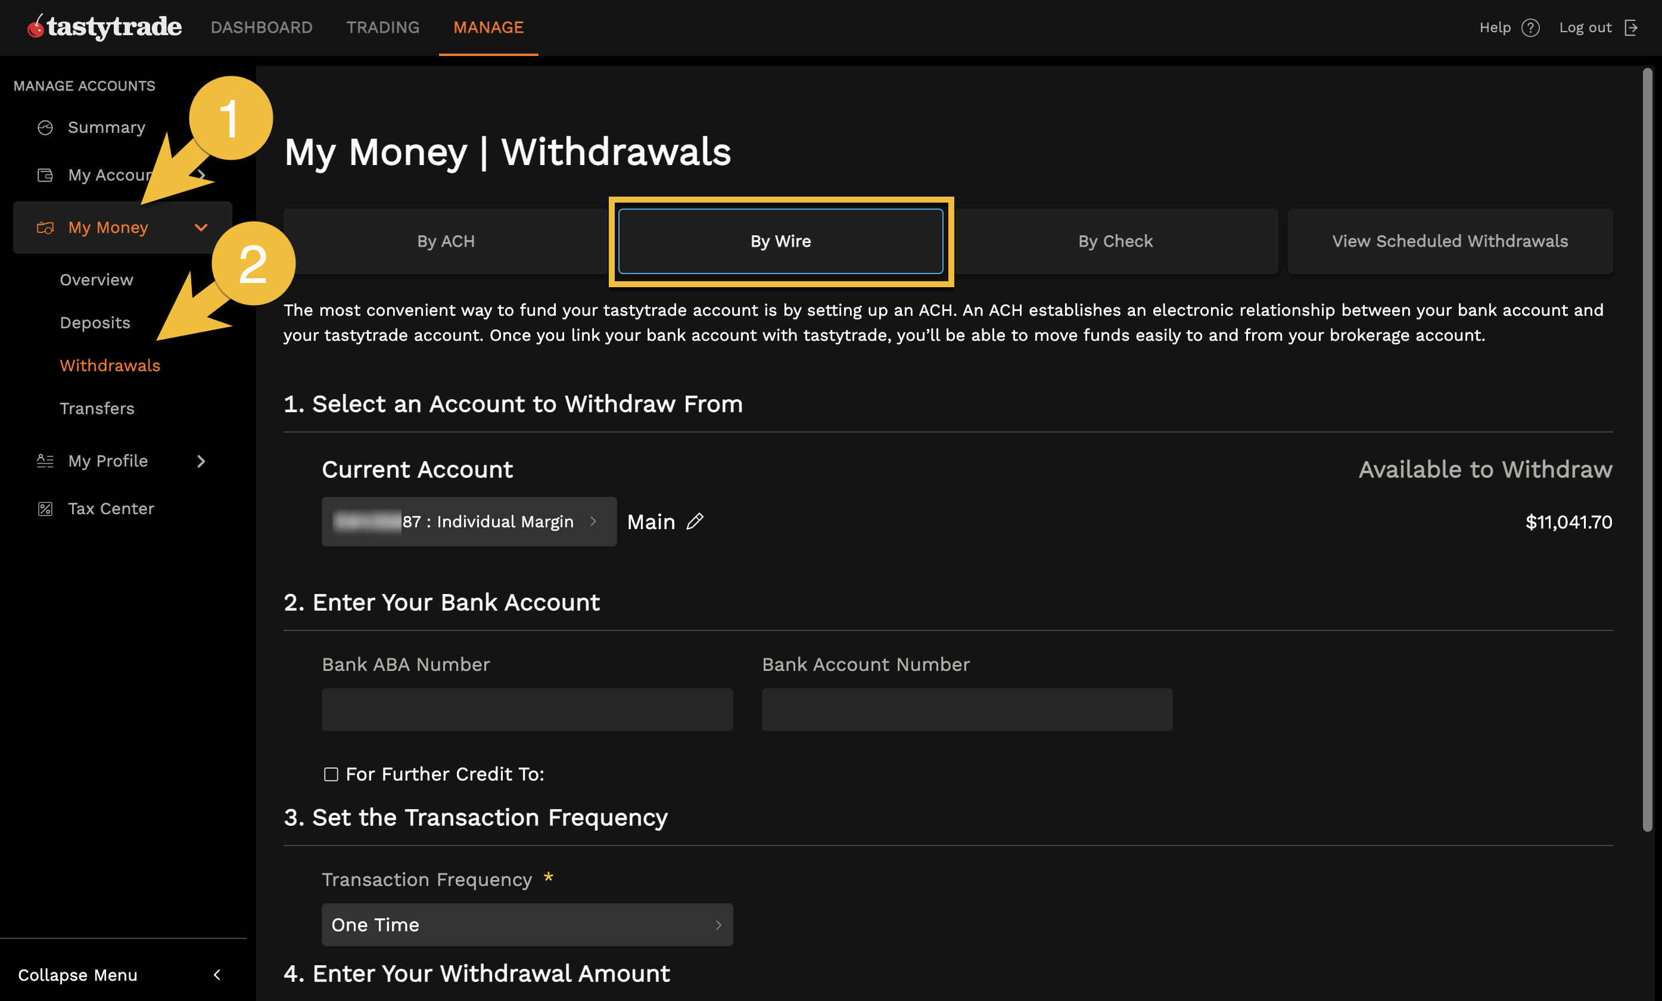Click the Log out icon
Viewport: 1662px width, 1001px height.
coord(1632,27)
